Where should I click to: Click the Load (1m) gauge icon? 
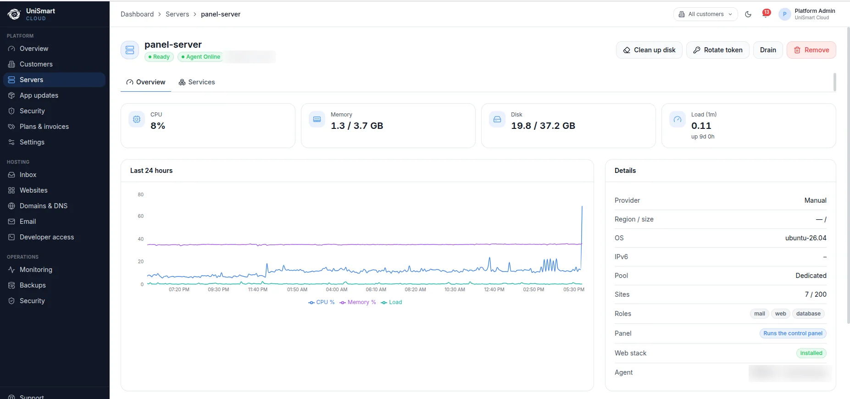678,119
